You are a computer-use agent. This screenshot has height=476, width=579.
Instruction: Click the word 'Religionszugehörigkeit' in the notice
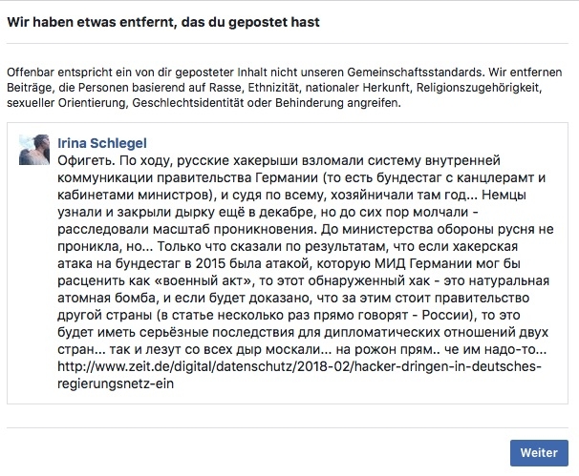coord(490,87)
